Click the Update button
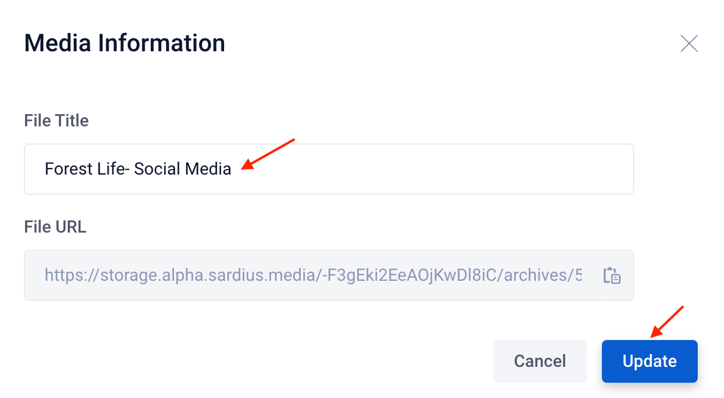This screenshot has height=398, width=724. pyautogui.click(x=649, y=361)
